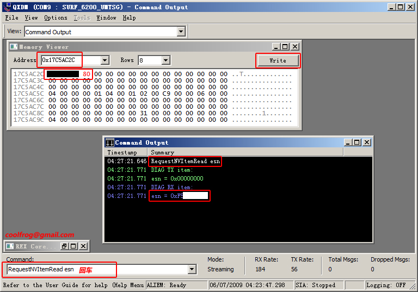Click the Rows field showing 8
The height and width of the screenshot is (292, 418).
[150, 60]
